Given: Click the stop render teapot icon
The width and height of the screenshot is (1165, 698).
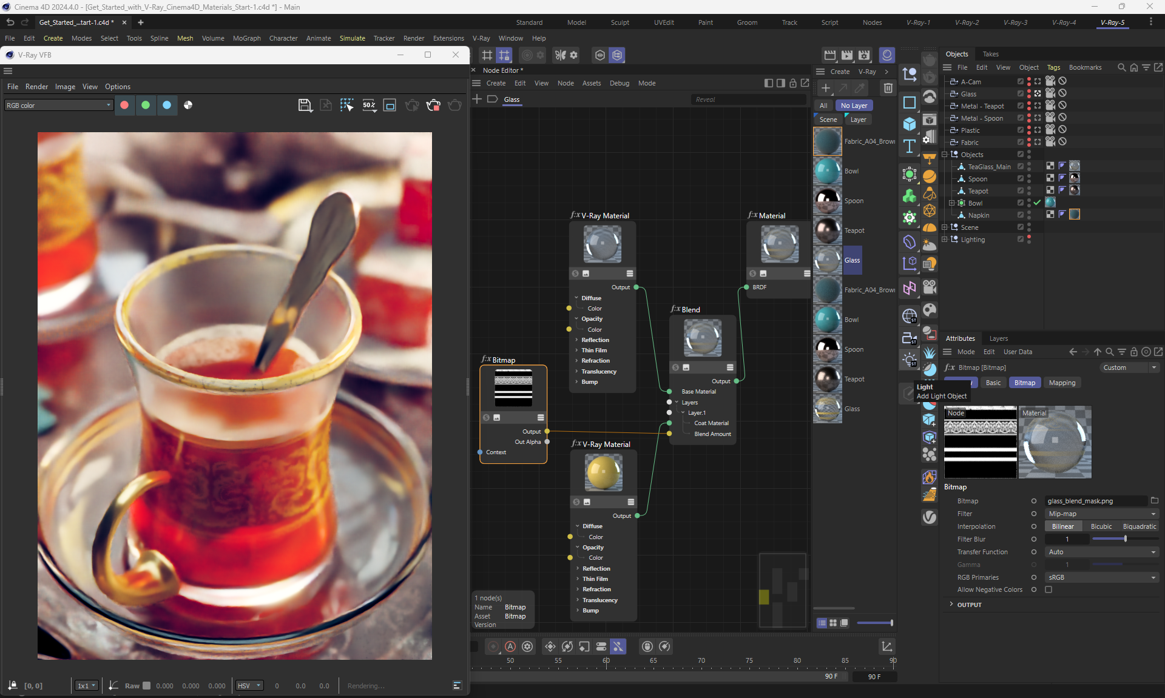Looking at the screenshot, I should click(x=433, y=106).
